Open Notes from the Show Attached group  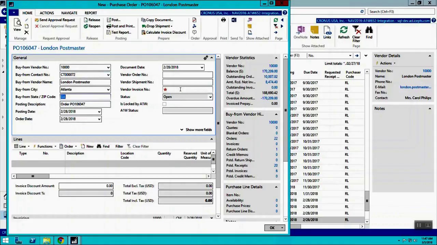pos(314,32)
